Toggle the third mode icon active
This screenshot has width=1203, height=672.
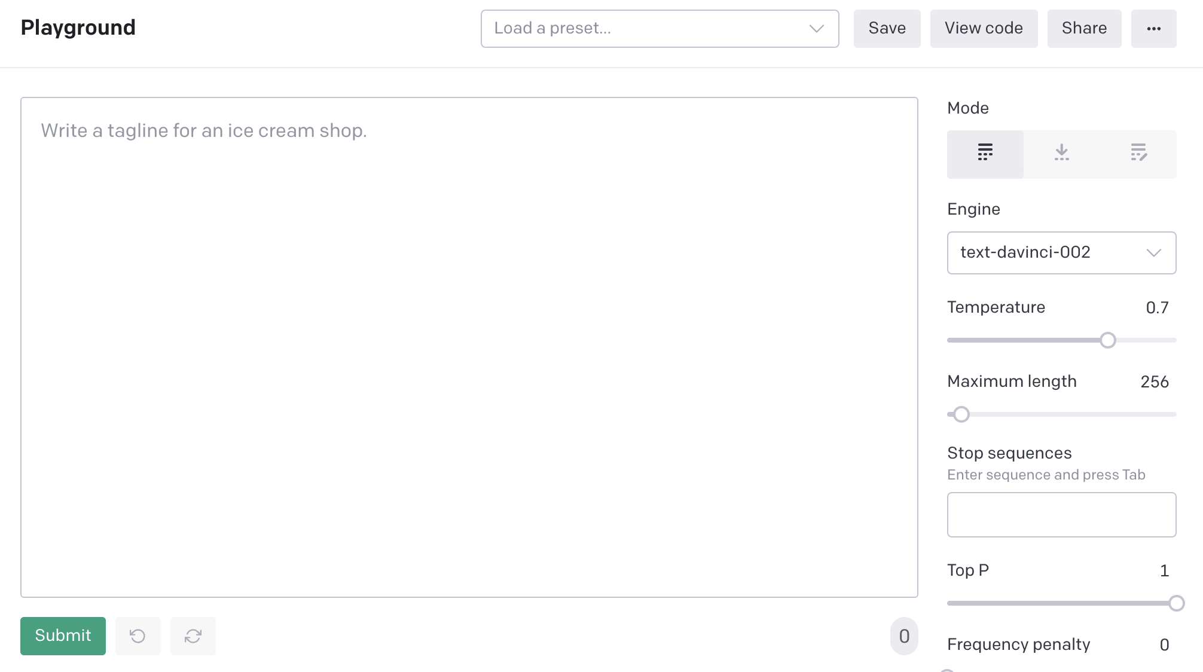pos(1138,153)
